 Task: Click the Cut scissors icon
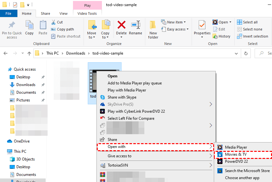(53, 22)
